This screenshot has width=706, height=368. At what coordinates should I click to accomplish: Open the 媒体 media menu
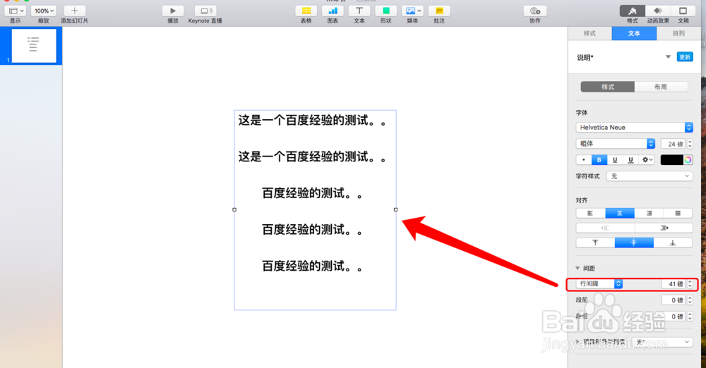pos(412,11)
